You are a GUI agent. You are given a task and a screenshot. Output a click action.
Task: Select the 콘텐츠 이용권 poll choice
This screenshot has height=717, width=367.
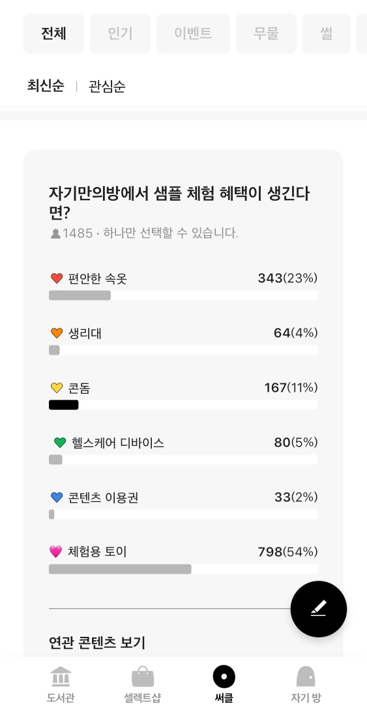click(183, 505)
